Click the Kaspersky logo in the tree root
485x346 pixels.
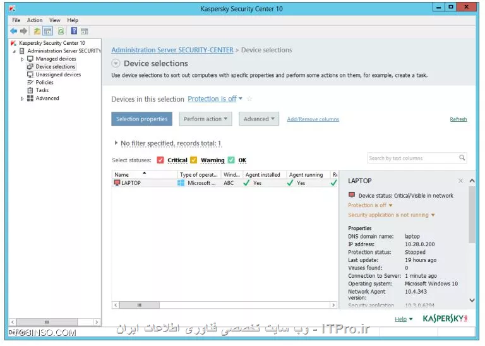(13, 43)
